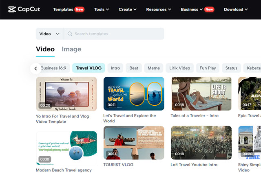Select the Business 16:9 category chip
Screen dimensions: 261x174
(x=55, y=68)
